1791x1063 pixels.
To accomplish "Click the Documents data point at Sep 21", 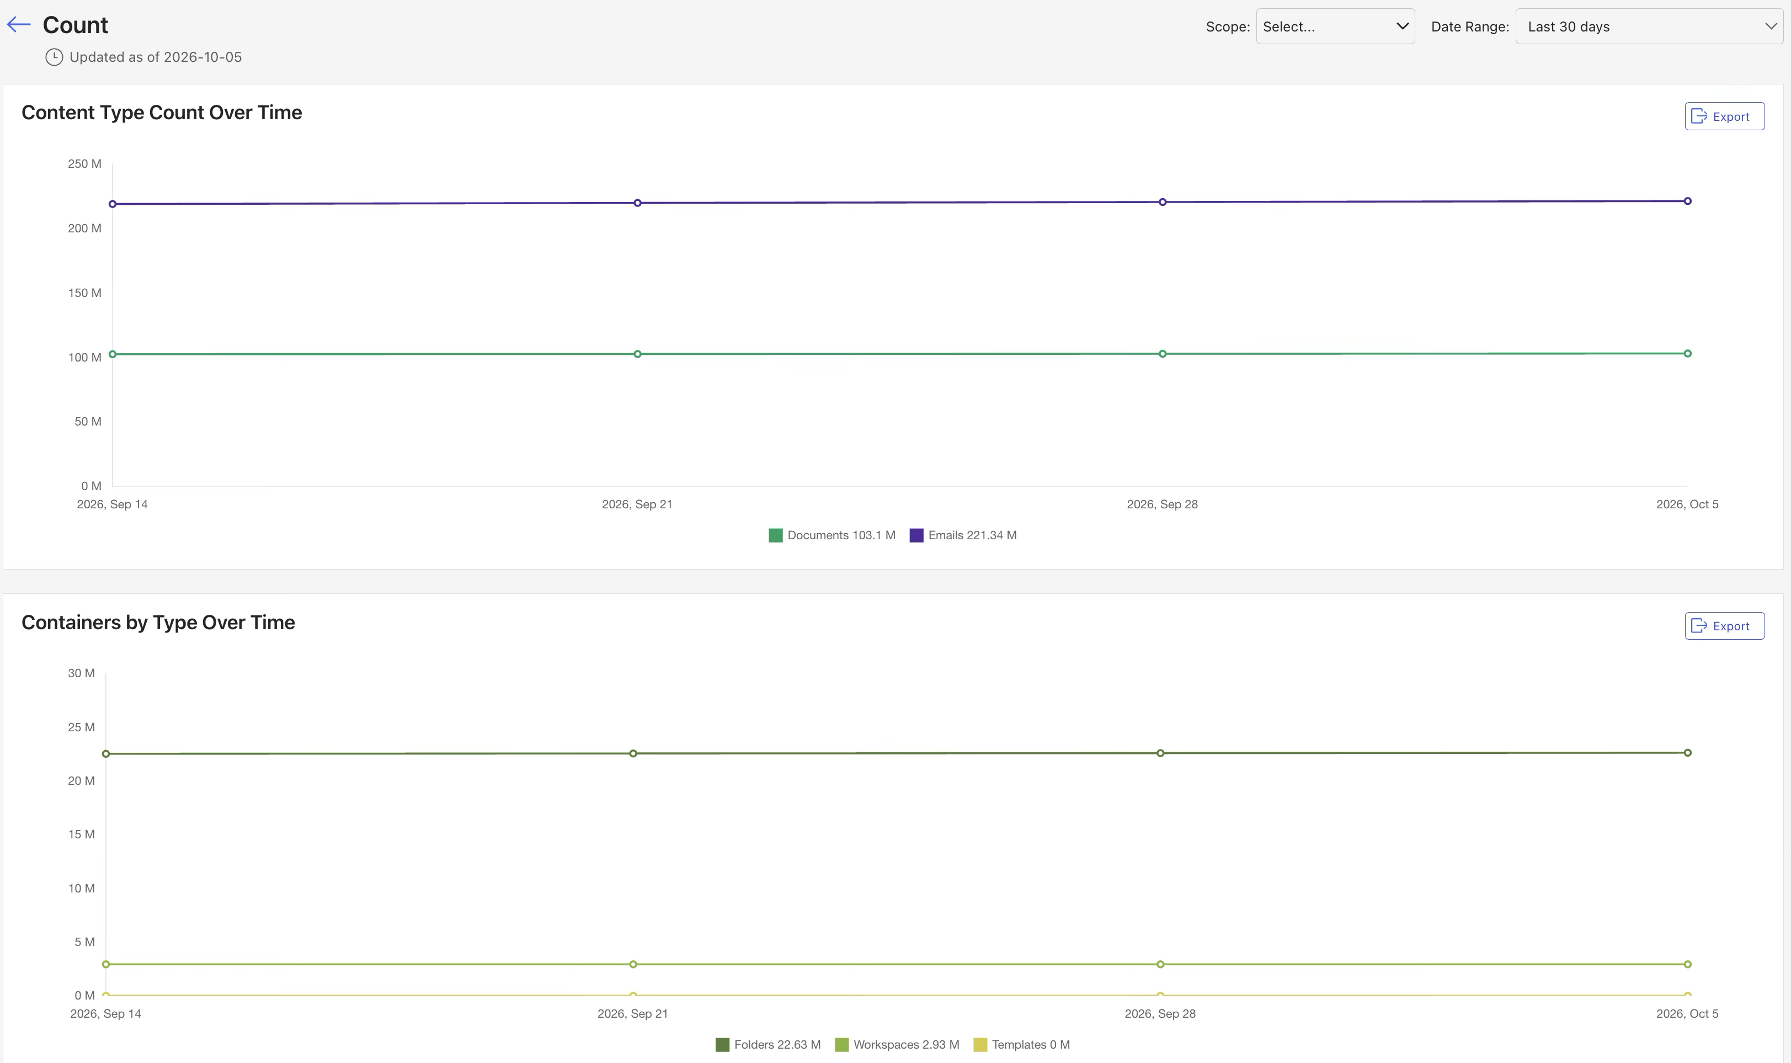I will [637, 354].
